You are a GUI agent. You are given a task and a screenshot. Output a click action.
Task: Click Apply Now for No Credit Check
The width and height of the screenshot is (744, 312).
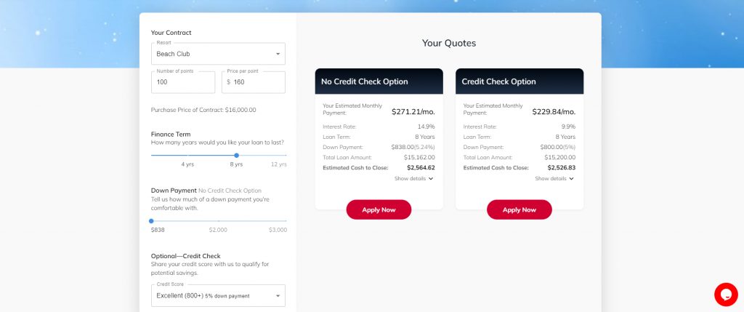pos(379,209)
